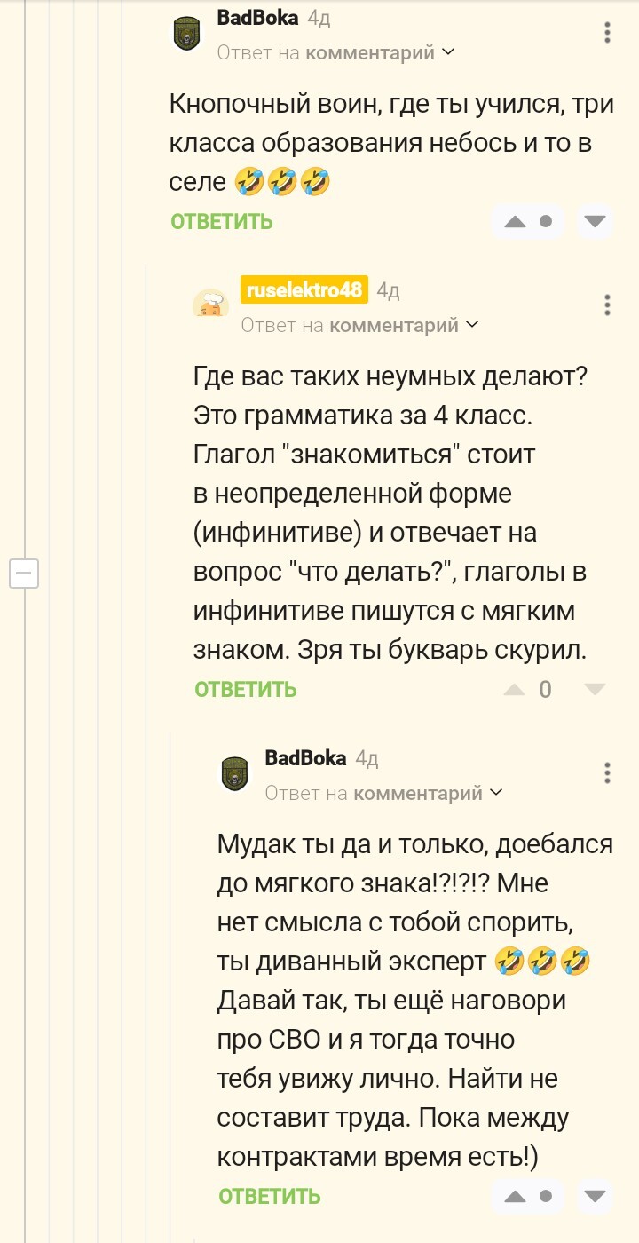639x1243 pixels.
Task: Reply to the first BadBoka comment
Action: [222, 222]
